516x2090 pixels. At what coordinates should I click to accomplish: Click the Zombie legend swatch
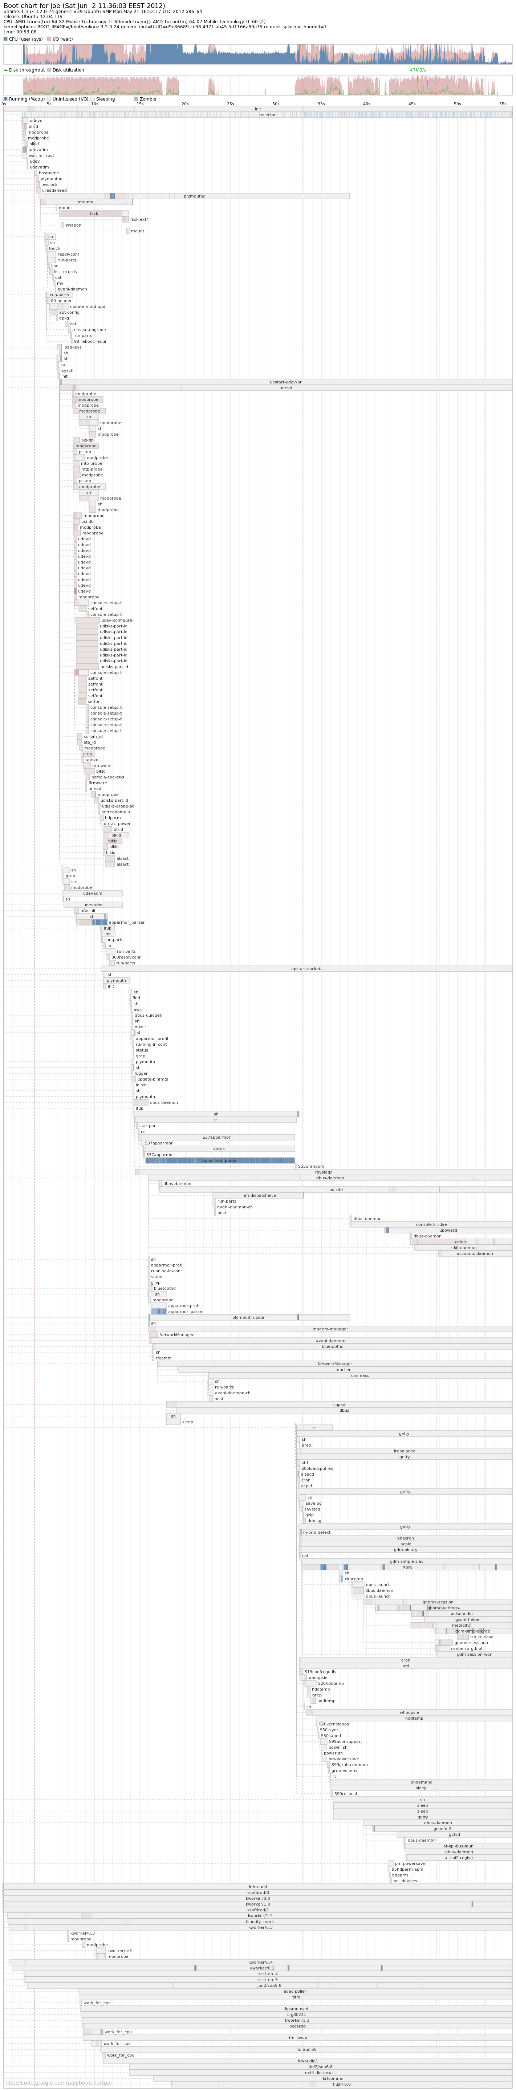click(136, 99)
